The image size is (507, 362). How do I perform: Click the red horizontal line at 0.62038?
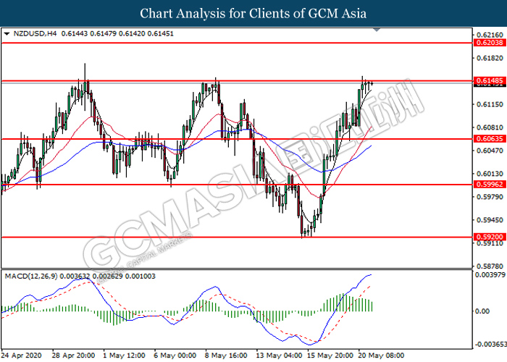tap(236, 43)
